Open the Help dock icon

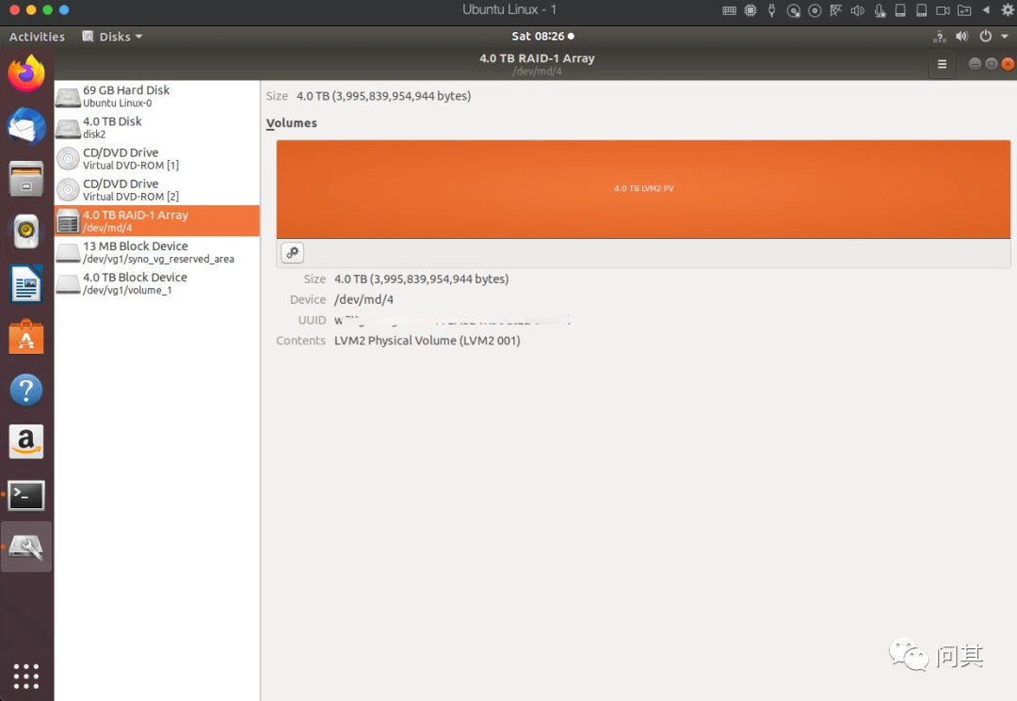26,390
